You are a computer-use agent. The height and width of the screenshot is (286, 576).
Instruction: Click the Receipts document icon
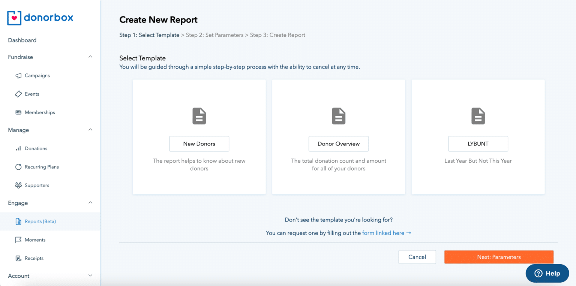click(18, 259)
